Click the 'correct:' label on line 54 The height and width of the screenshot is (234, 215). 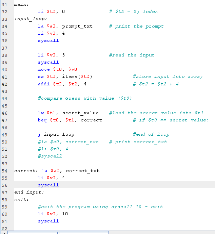tap(26, 171)
